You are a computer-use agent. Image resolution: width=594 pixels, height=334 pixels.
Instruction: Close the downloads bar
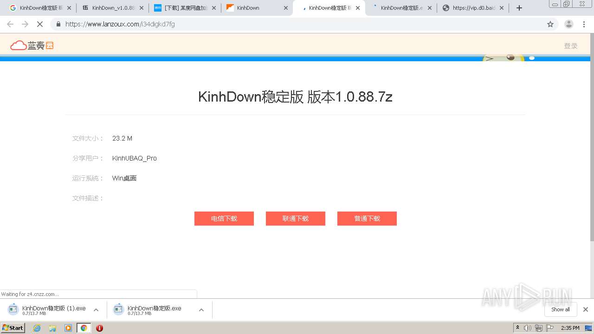pos(586,309)
